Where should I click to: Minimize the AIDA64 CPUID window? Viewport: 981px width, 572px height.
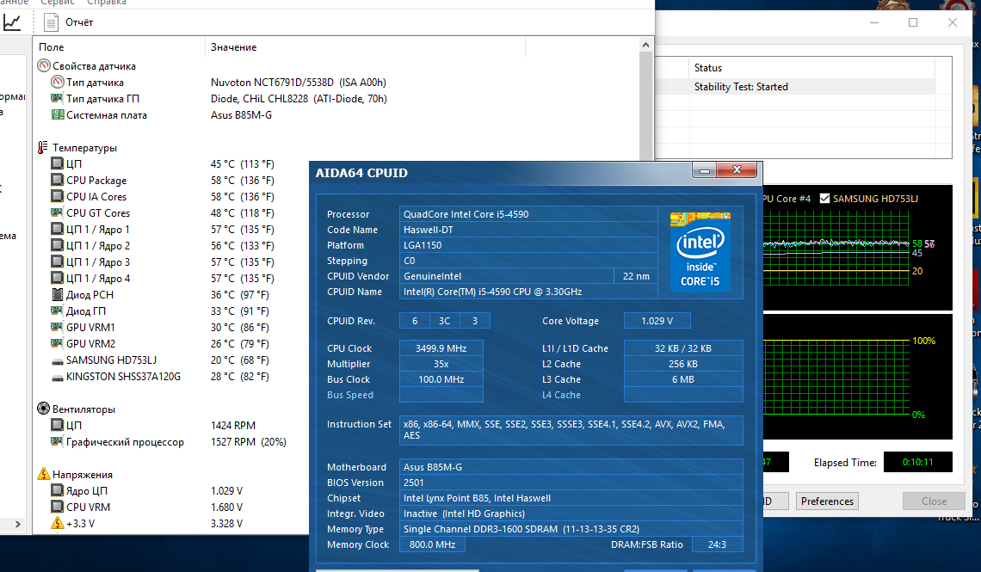click(705, 170)
